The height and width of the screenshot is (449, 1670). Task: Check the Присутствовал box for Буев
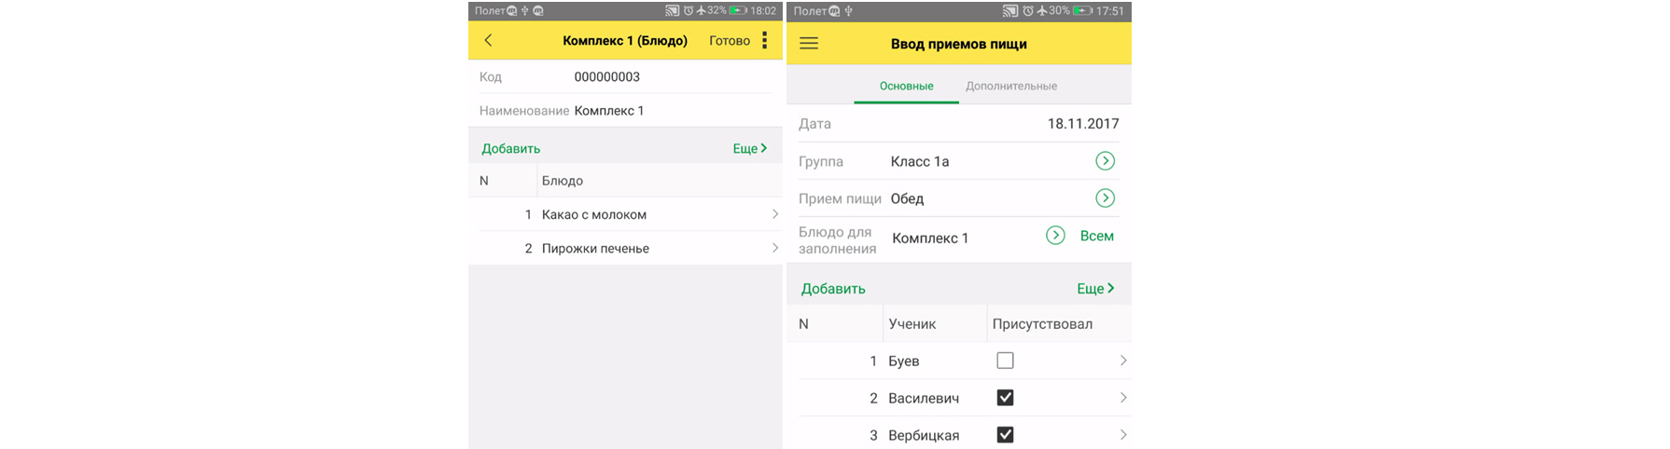coord(1005,361)
